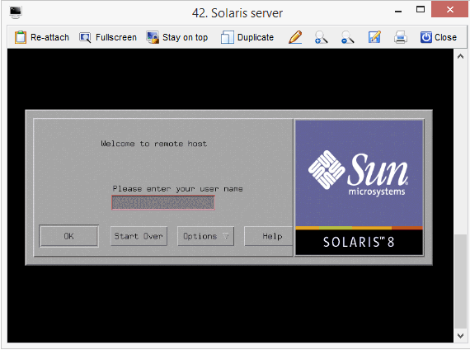The height and width of the screenshot is (350, 470).
Task: Open the Options dropdown menu
Action: (205, 236)
